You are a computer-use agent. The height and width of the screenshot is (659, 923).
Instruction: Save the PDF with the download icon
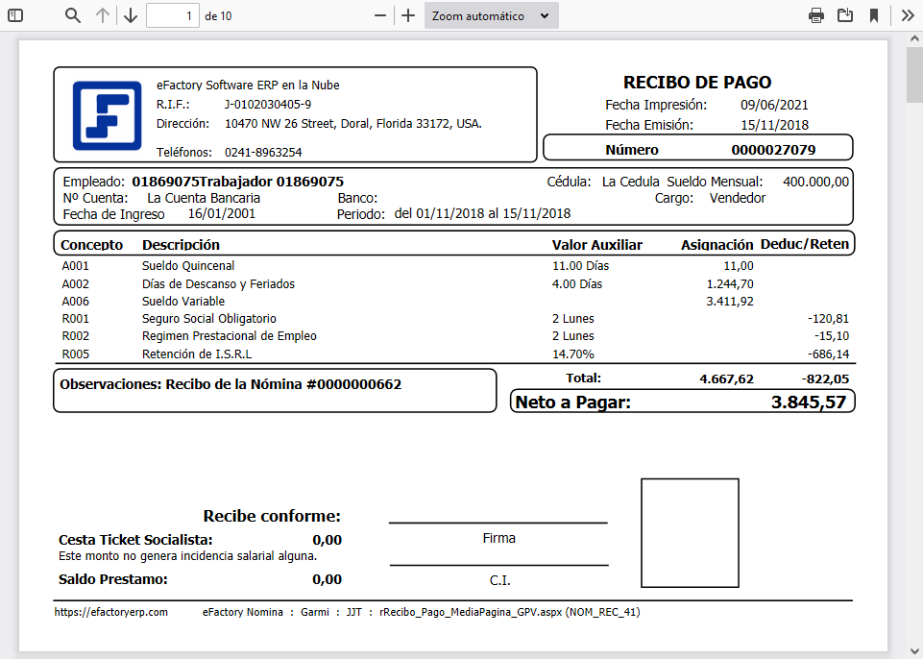(846, 15)
